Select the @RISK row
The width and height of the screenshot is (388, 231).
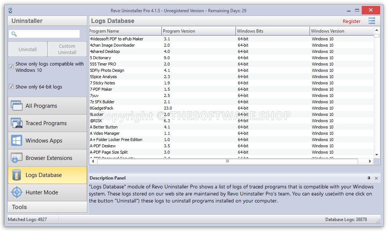(x=231, y=121)
